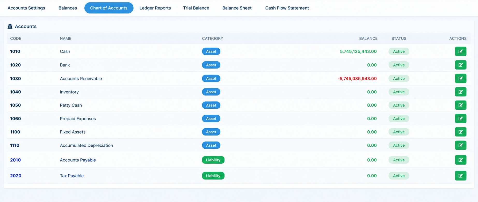This screenshot has height=202, width=478.
Task: Click account code 2020 link
Action: (x=16, y=176)
